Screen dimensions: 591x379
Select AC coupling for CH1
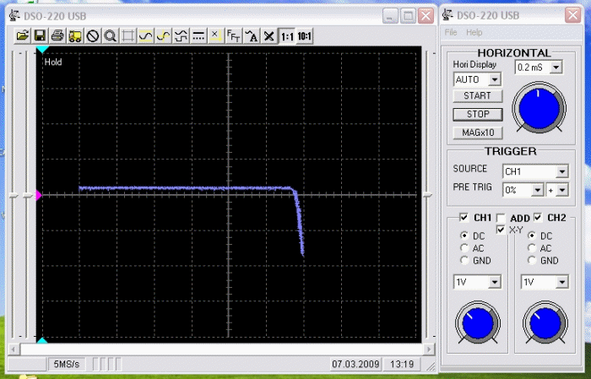coord(464,248)
